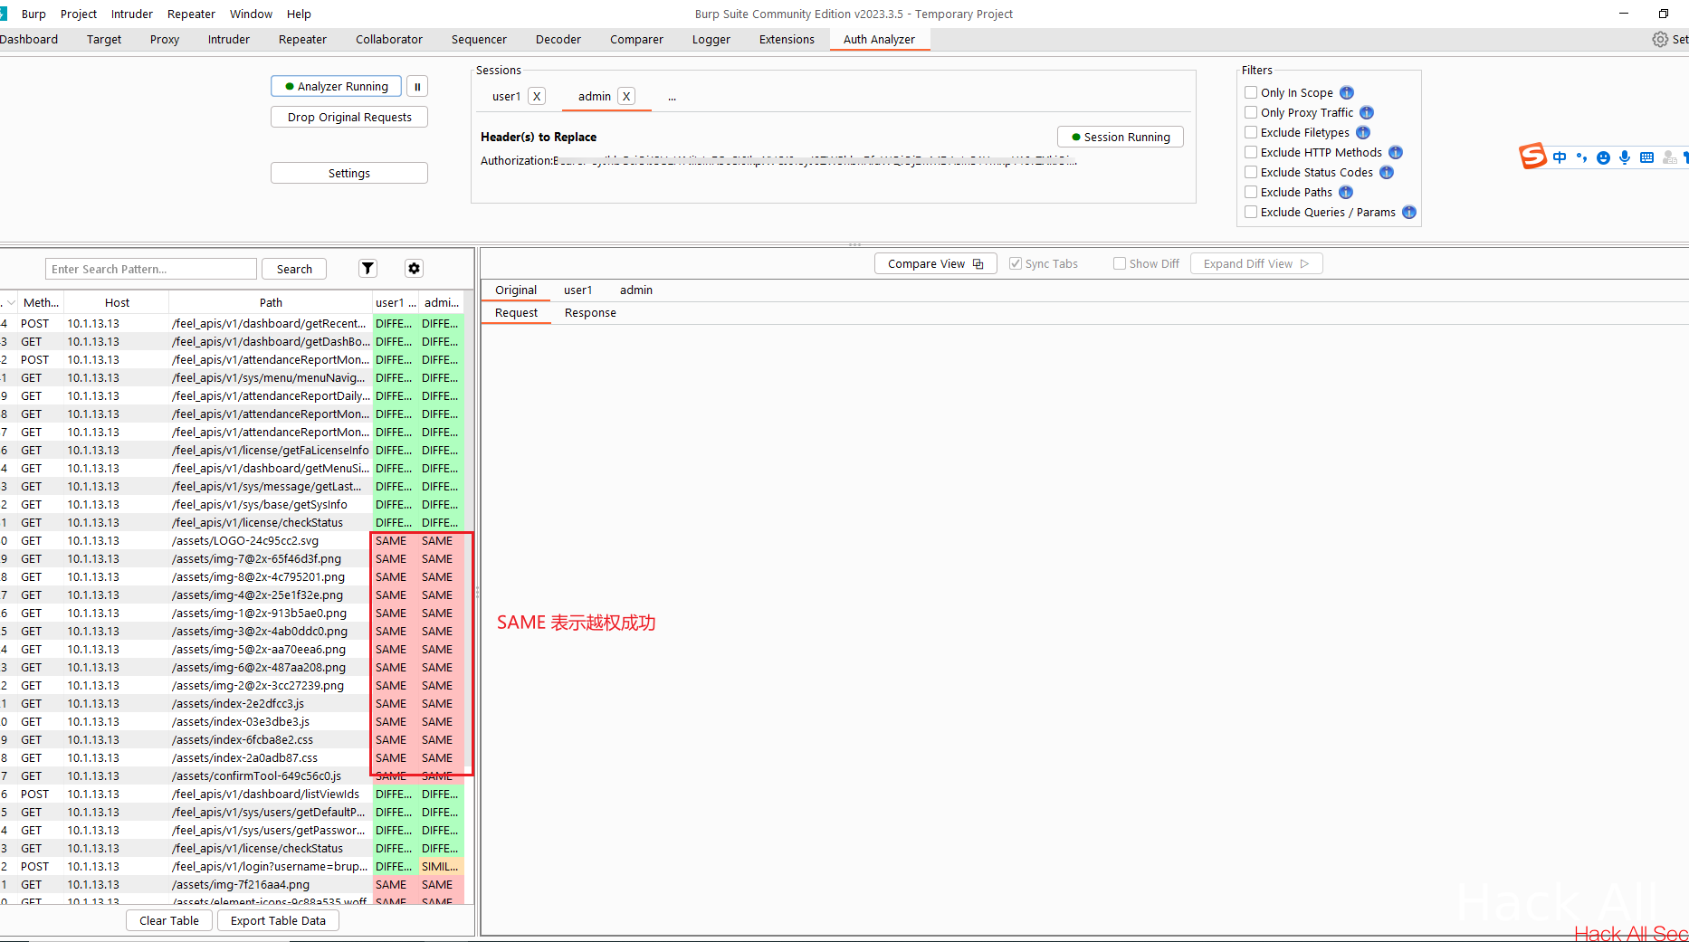This screenshot has height=942, width=1689.
Task: Open the table filter funnel icon
Action: (x=367, y=269)
